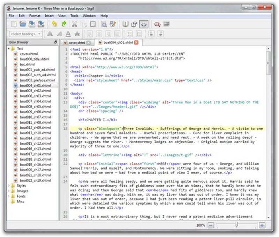Create a new book with New icon
Viewport: 279px width, 237px height.
click(14, 24)
